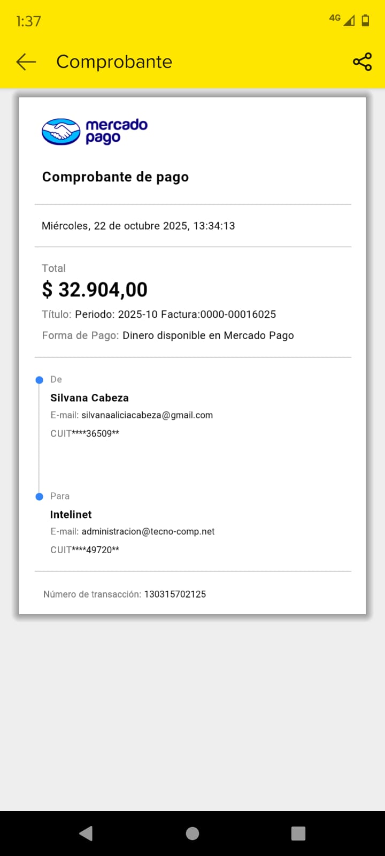This screenshot has height=856, width=385.
Task: Tap the 4G signal indicator
Action: 341,20
